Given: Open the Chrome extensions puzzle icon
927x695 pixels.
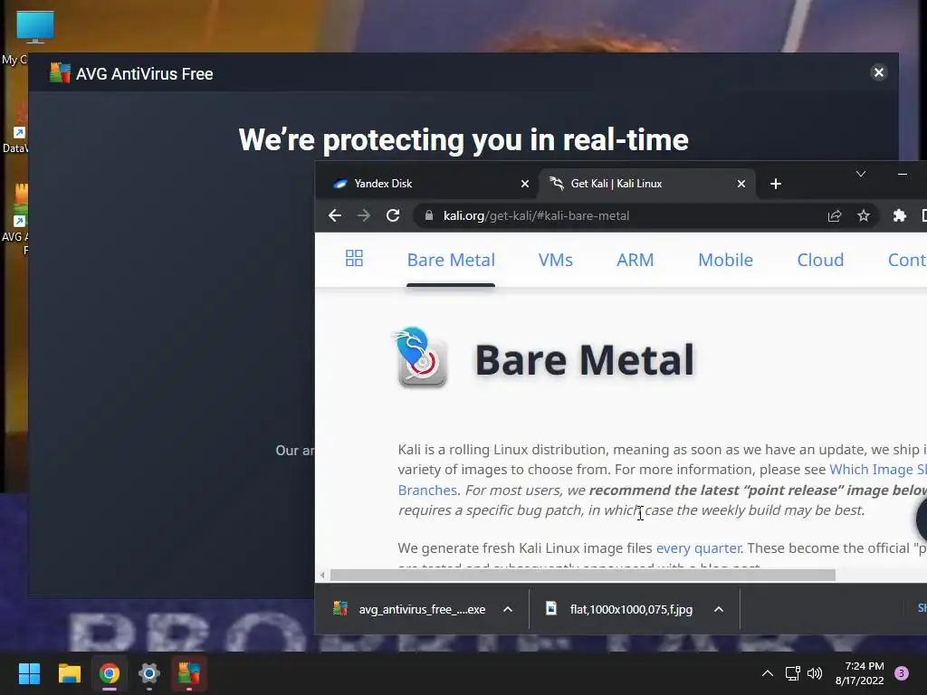Looking at the screenshot, I should tap(899, 215).
